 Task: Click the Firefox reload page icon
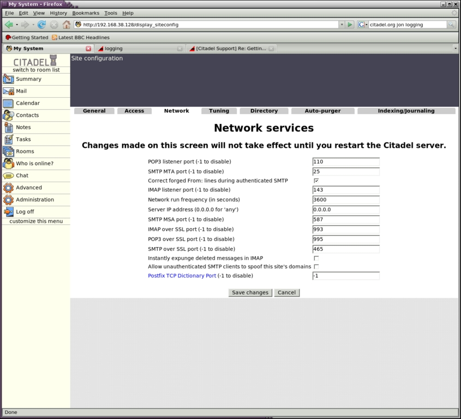(41, 25)
